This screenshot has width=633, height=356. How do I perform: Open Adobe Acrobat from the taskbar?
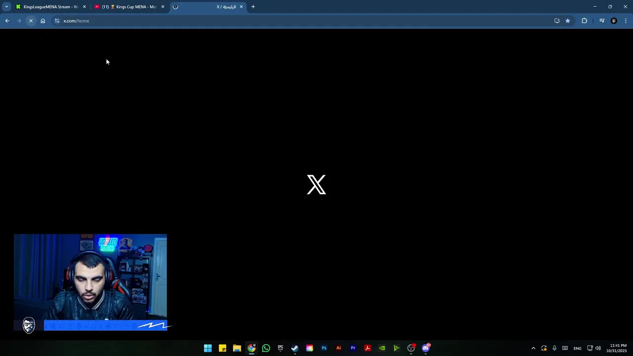[367, 348]
